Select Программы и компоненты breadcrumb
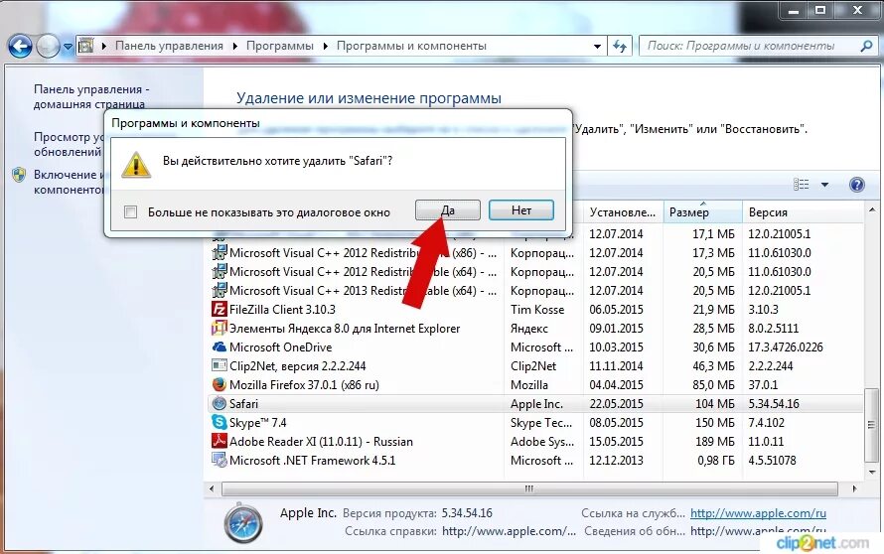The image size is (884, 554). 411,46
